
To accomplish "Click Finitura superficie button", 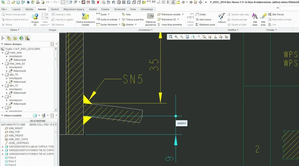I will (133, 19).
